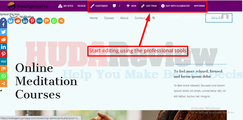Share via round LinkedIn icon

(x=25, y=21)
